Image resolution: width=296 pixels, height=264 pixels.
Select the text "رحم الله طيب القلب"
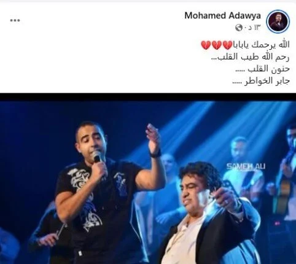pyautogui.click(x=254, y=57)
